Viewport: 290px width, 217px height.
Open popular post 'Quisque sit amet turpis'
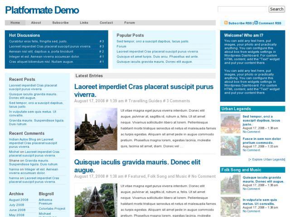point(157,57)
